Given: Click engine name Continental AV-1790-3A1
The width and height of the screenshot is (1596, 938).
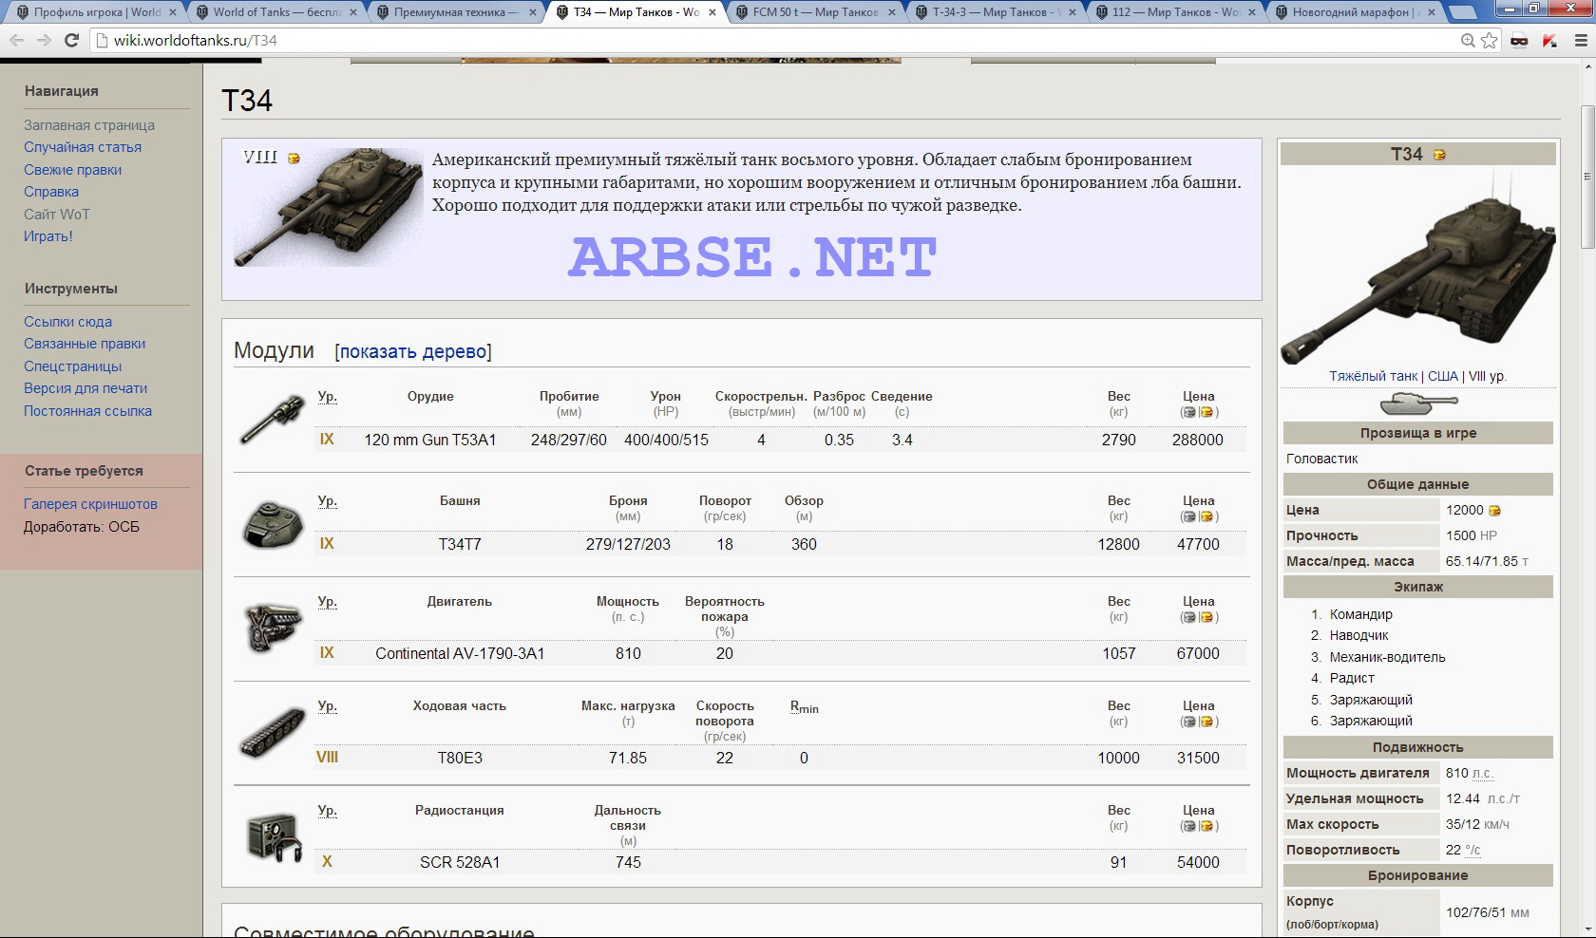Looking at the screenshot, I should tap(460, 654).
